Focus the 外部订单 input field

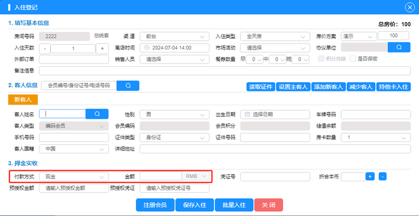(74, 60)
